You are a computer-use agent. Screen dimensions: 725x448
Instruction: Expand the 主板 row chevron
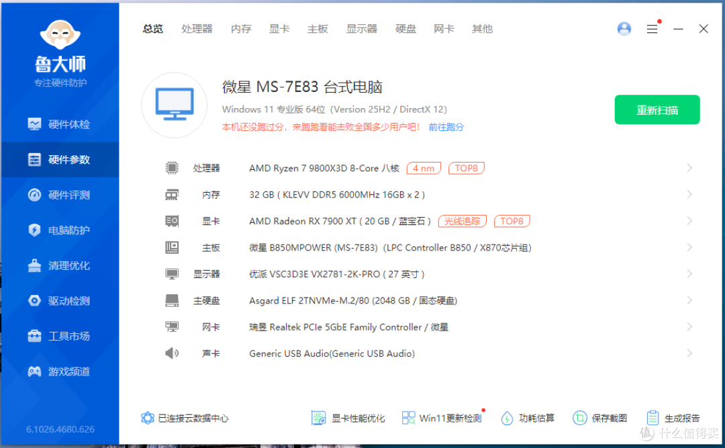(x=689, y=248)
